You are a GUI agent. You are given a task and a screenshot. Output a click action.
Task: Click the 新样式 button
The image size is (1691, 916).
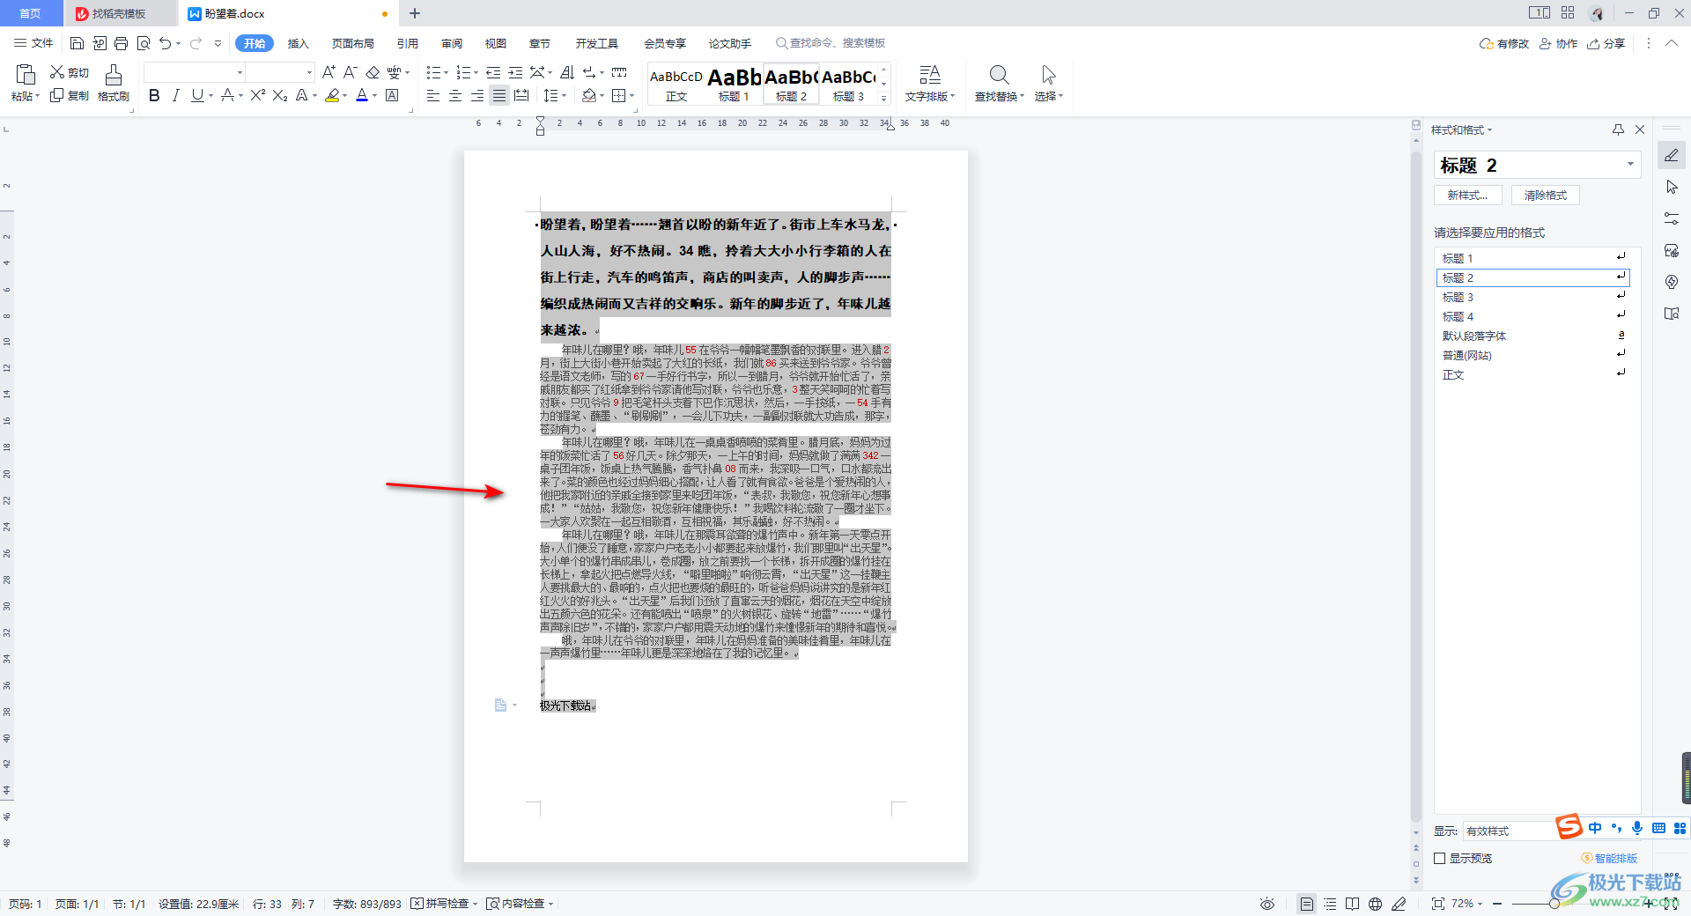tap(1467, 196)
